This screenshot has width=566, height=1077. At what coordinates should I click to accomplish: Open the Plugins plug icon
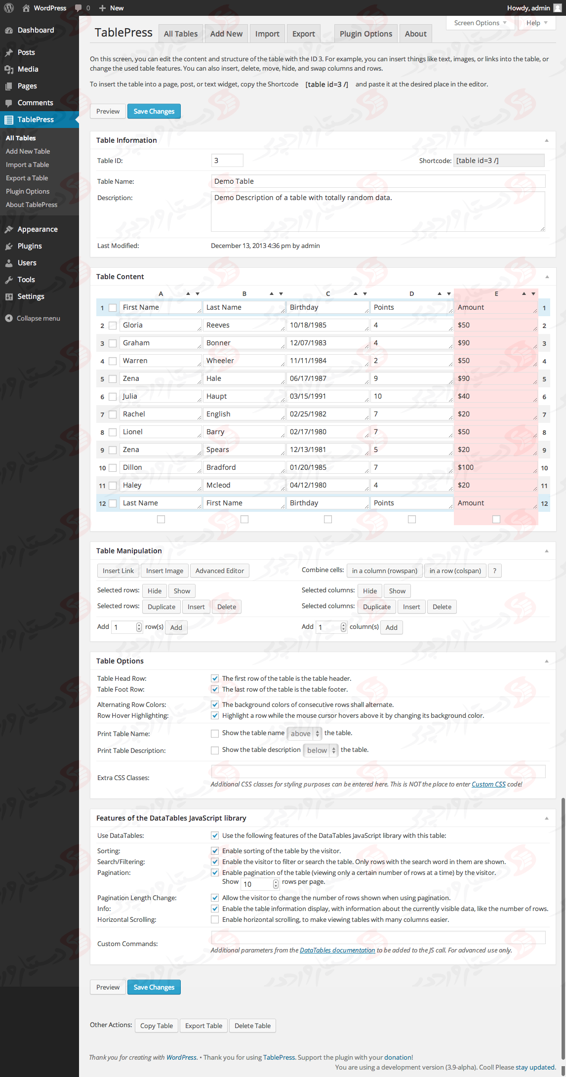(x=9, y=246)
